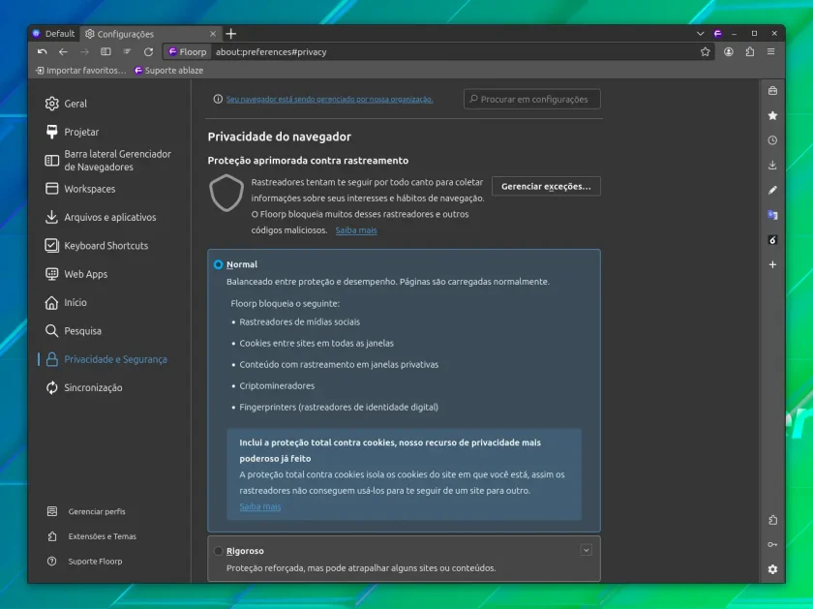Open the notes pencil panel in sidebar

point(772,190)
